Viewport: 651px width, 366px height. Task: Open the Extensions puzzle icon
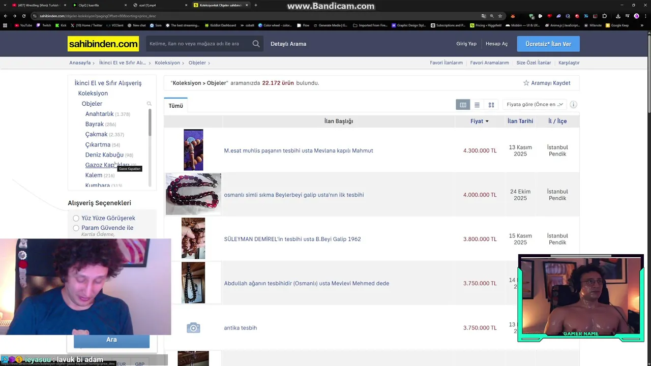[x=604, y=16]
